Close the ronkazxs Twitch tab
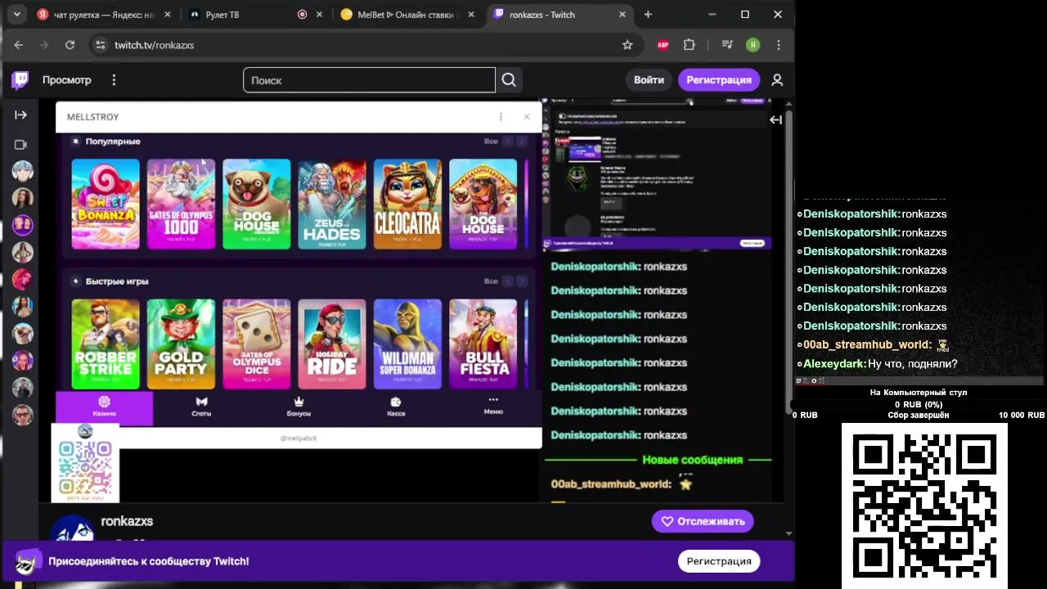 [x=622, y=15]
